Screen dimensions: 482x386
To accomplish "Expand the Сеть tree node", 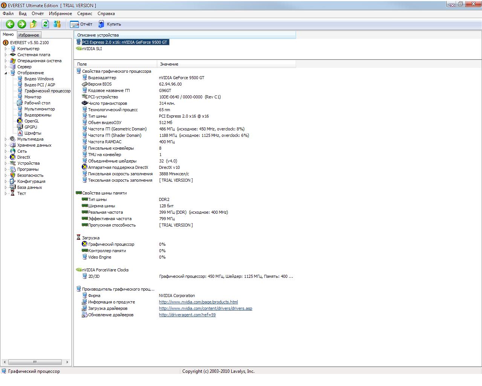I will pyautogui.click(x=6, y=151).
